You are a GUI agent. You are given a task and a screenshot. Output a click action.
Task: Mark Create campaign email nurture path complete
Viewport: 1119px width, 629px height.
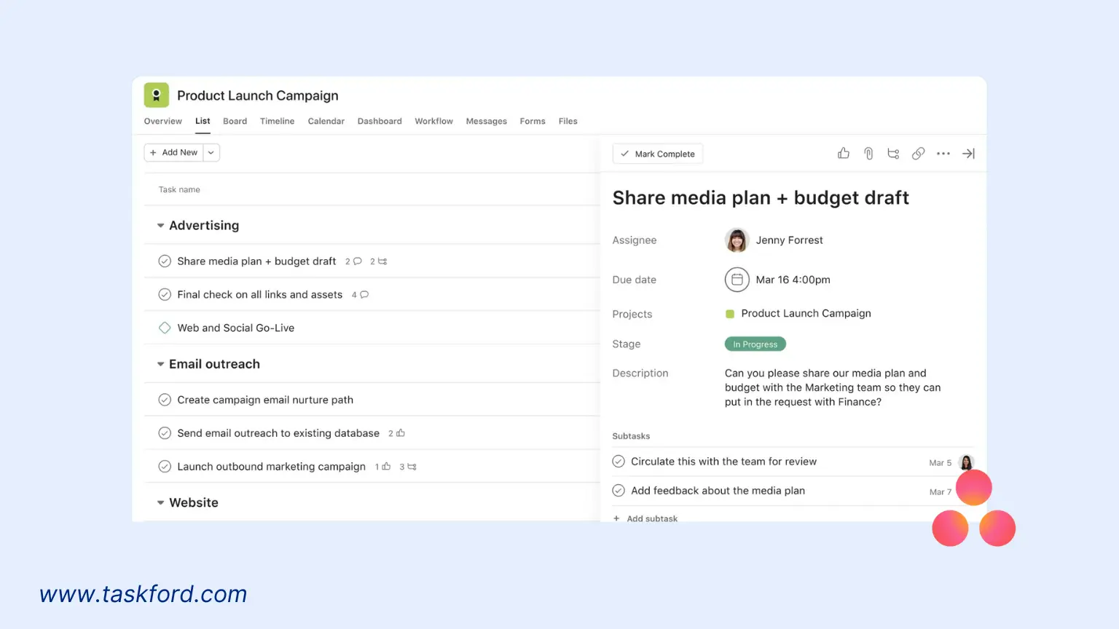point(165,400)
